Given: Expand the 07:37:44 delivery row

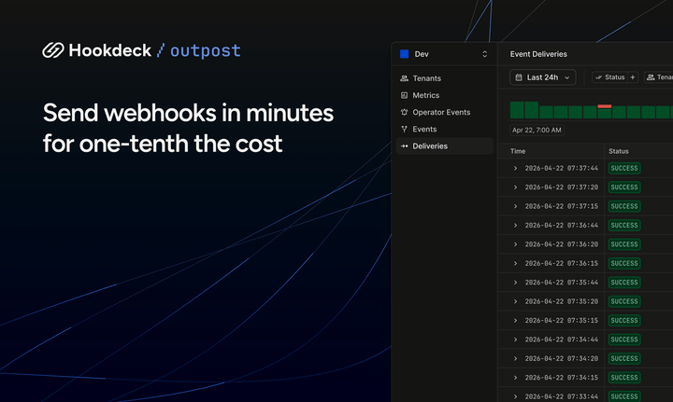Looking at the screenshot, I should coord(515,168).
